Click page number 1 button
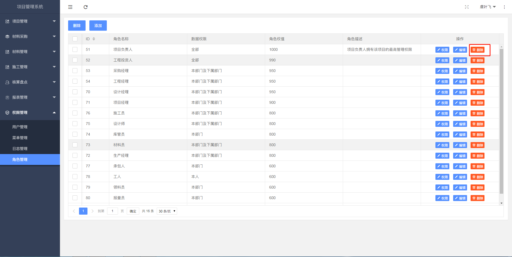 pos(83,211)
